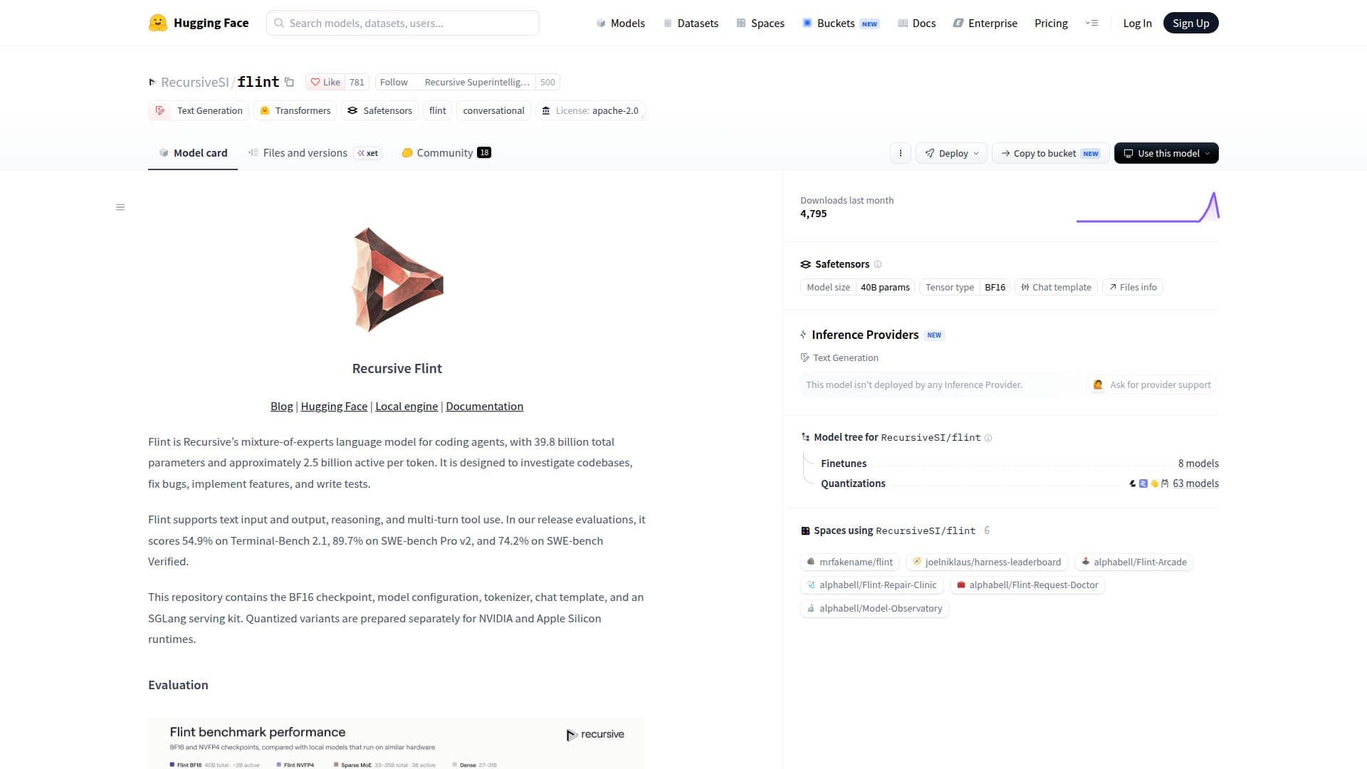Click the apache-2.0 license tag

(590, 110)
